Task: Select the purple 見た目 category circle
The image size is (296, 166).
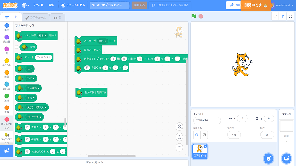Action: pos(6,37)
